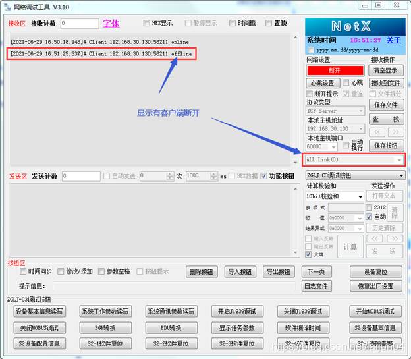Click the 接收计数 counter field
Viewport: 411px width, 359px height.
(x=80, y=23)
